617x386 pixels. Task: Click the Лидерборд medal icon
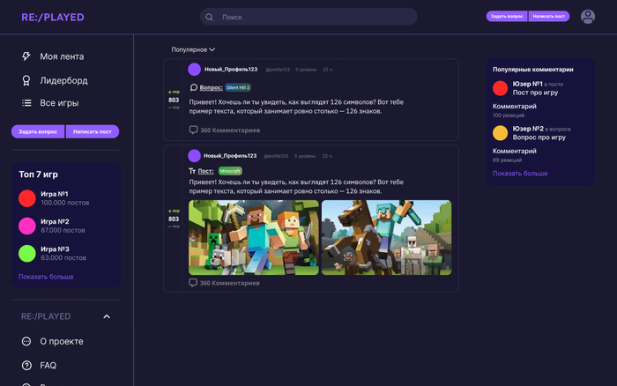[x=26, y=80]
